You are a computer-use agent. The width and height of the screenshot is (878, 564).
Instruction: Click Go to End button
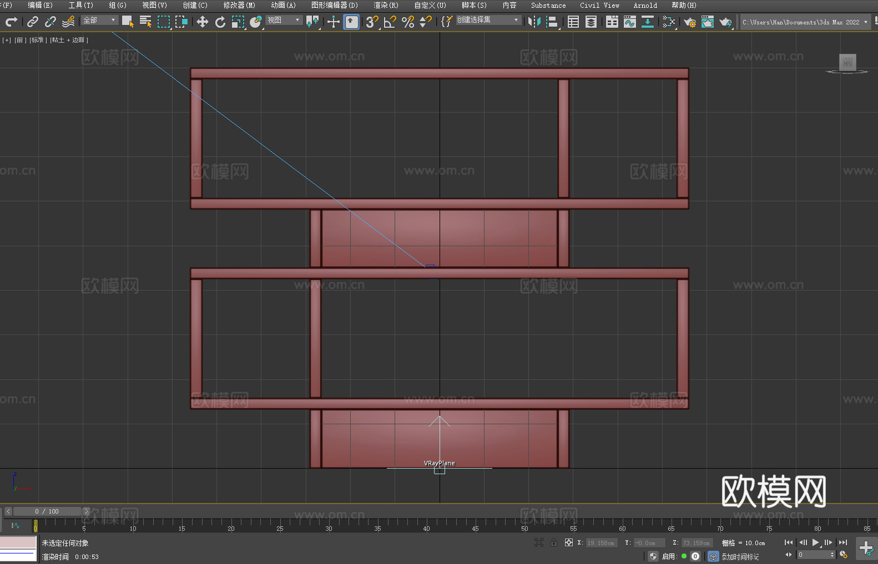(x=843, y=542)
